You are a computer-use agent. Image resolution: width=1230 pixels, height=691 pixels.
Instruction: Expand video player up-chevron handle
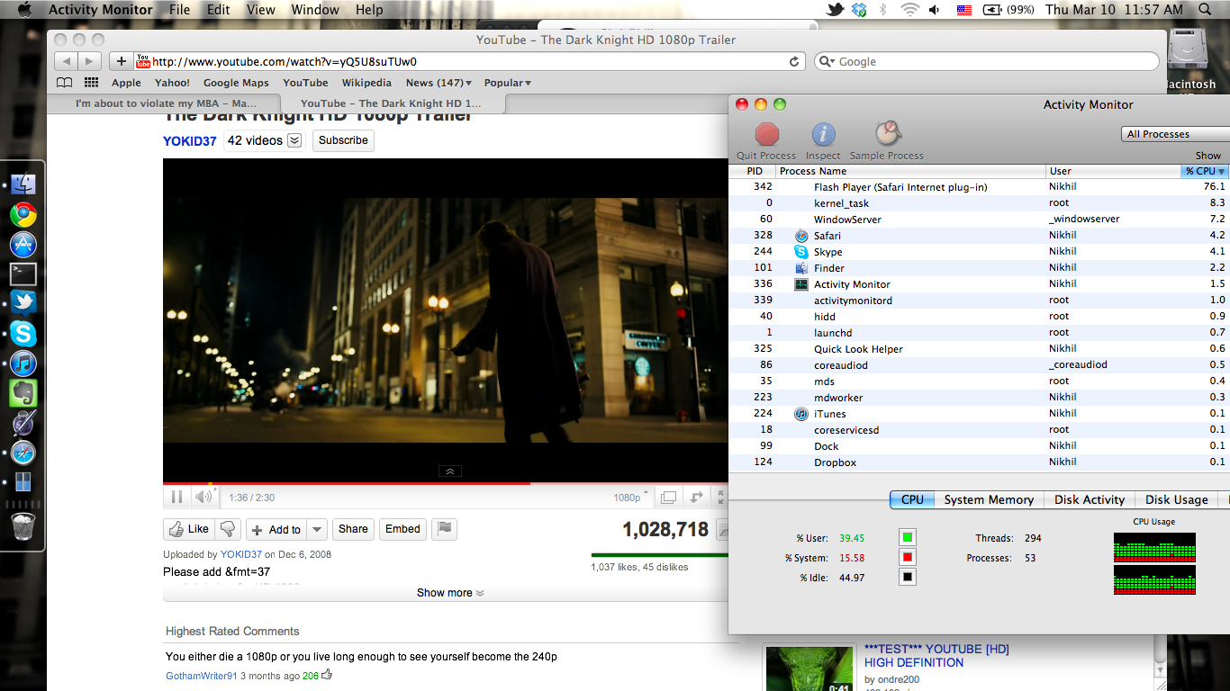point(448,471)
